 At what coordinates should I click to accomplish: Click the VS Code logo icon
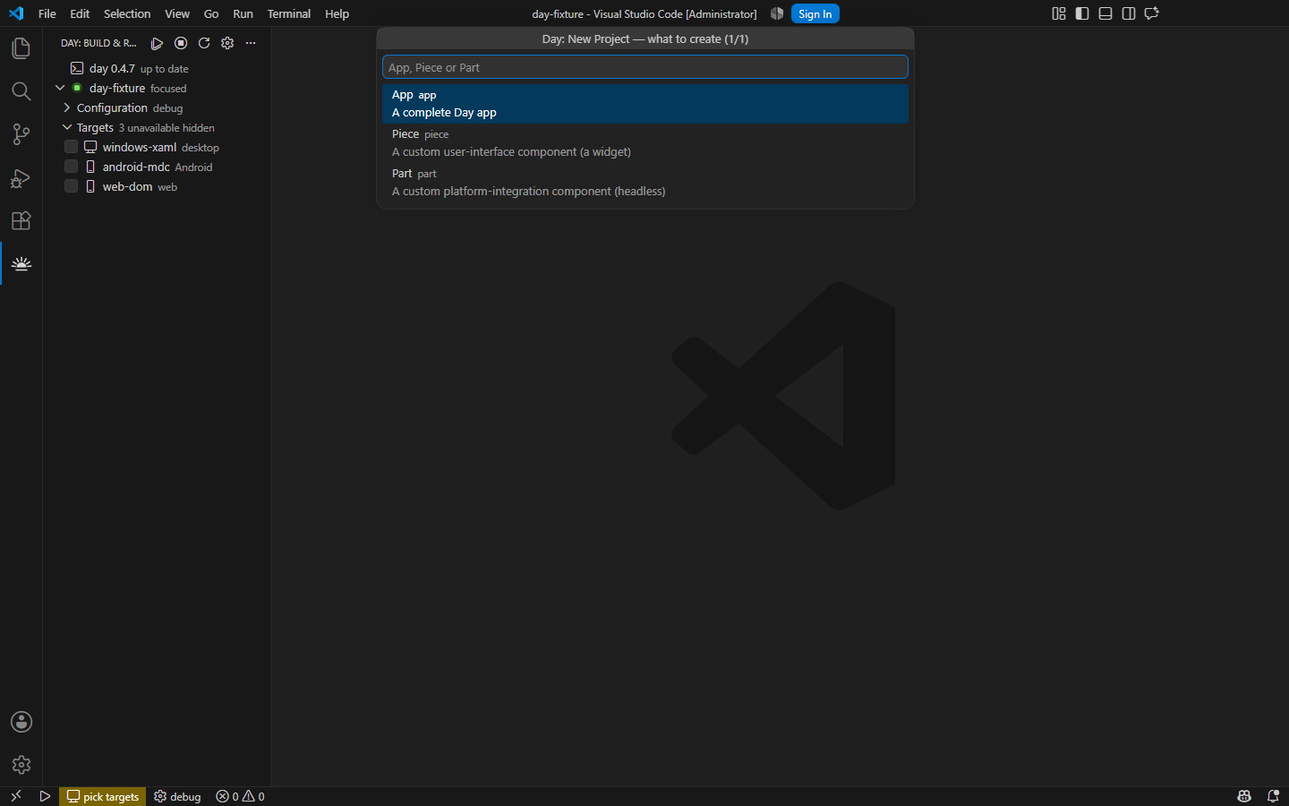coord(16,13)
